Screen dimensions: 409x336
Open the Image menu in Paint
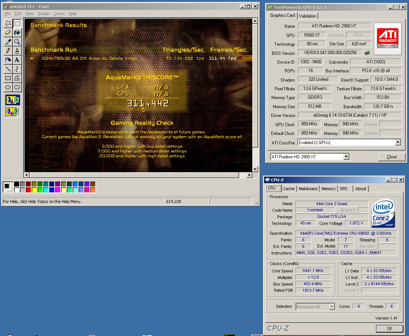click(x=44, y=14)
